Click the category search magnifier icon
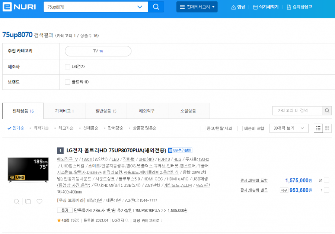Screen dimensions: 335x234 [327, 111]
